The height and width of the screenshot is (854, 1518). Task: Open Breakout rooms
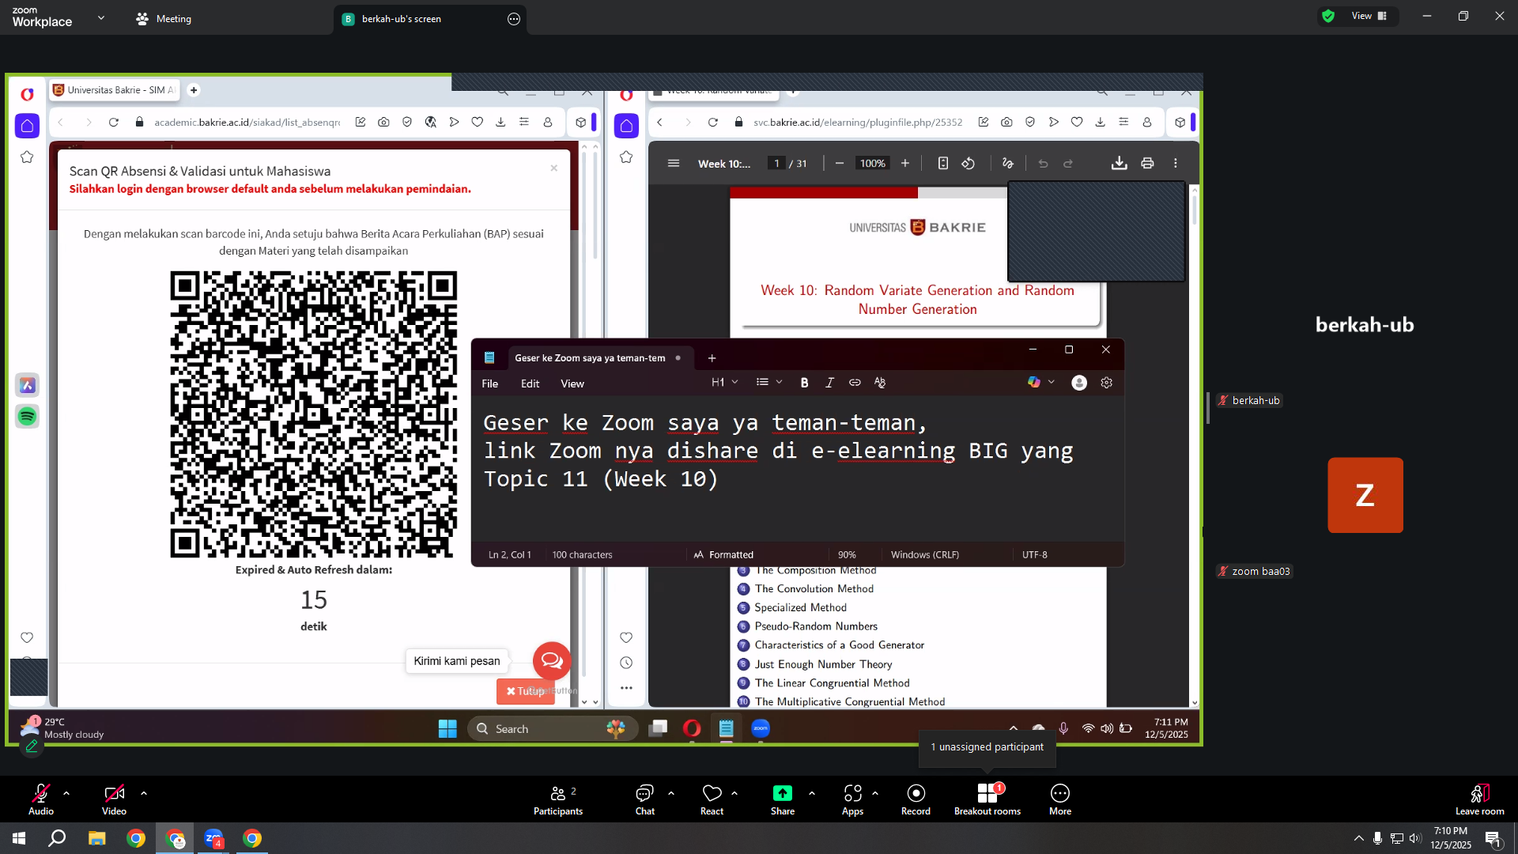[987, 799]
